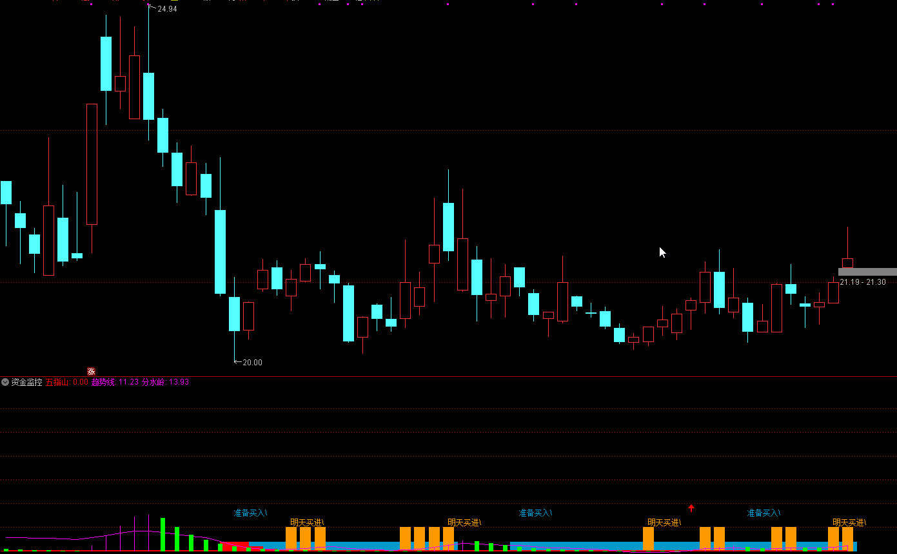Image resolution: width=897 pixels, height=554 pixels.
Task: Click the red up-arrow signal in indicator
Action: coord(691,508)
